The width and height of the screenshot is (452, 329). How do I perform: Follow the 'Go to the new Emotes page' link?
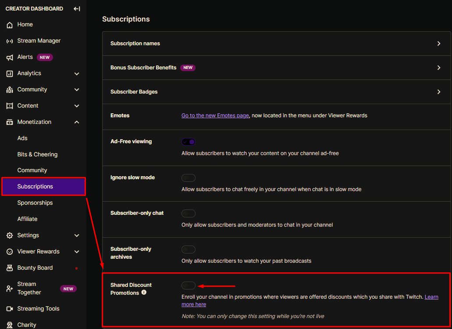pyautogui.click(x=215, y=116)
